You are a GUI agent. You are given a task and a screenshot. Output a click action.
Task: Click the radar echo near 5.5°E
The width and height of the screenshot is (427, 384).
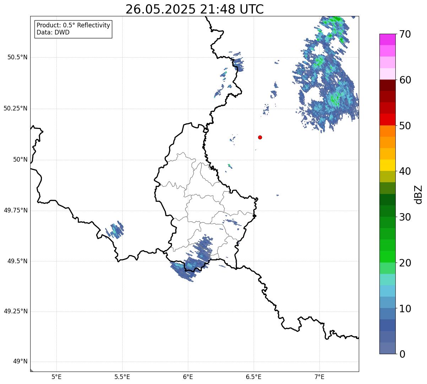pos(116,230)
